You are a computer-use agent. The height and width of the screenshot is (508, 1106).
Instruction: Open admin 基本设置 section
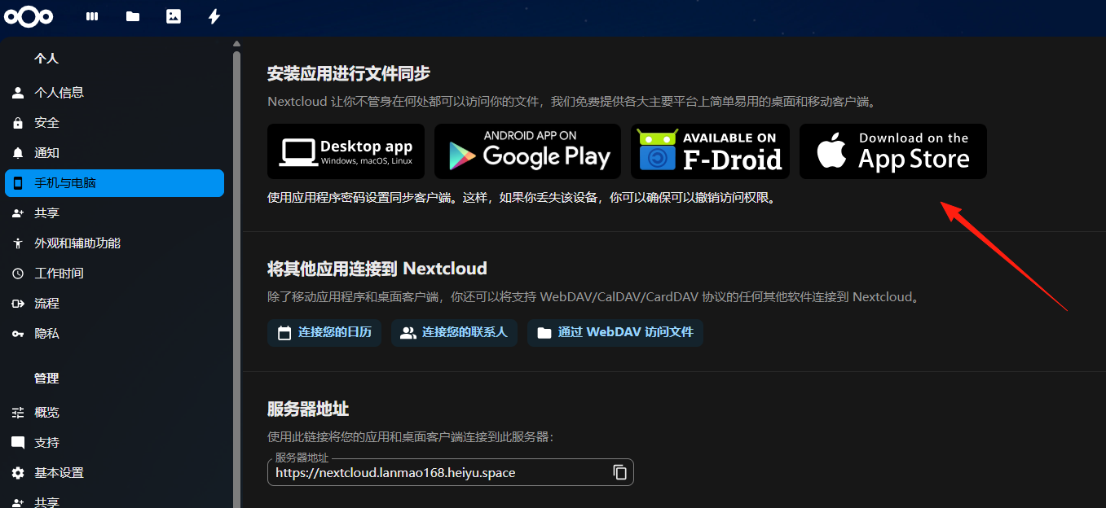click(x=114, y=473)
